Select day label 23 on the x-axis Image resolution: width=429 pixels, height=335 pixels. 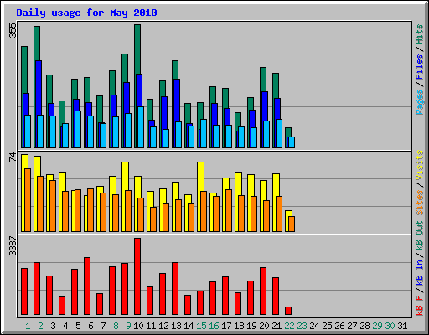pyautogui.click(x=302, y=326)
